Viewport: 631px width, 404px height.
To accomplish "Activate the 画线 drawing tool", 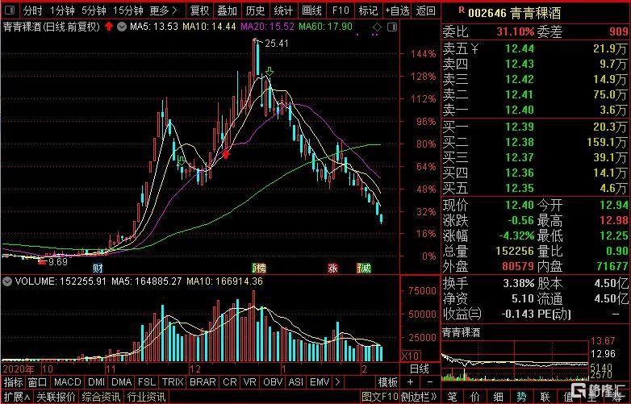I will pyautogui.click(x=311, y=10).
